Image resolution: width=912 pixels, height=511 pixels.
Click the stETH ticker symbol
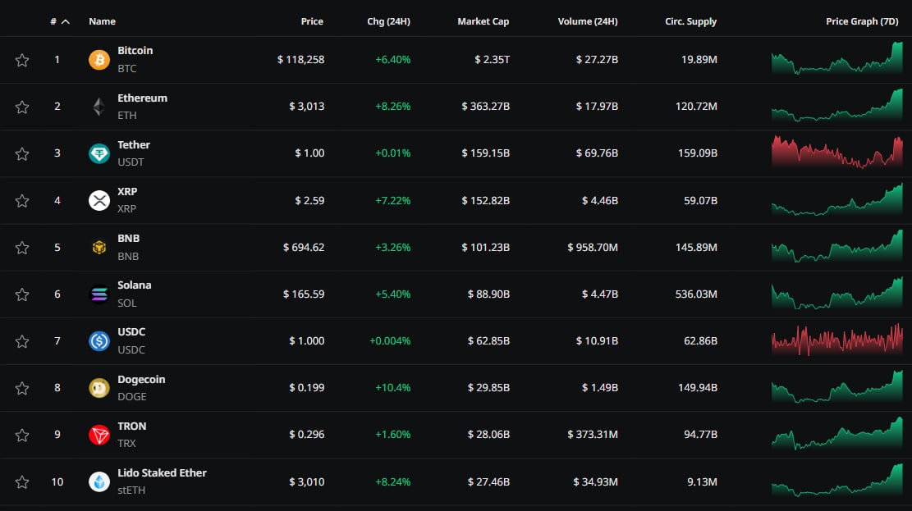[x=131, y=490]
